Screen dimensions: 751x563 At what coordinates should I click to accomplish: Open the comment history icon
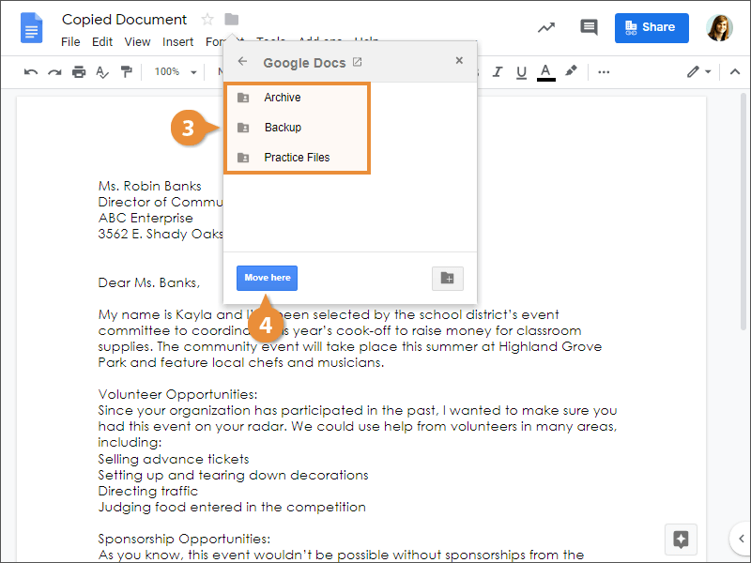(x=589, y=28)
